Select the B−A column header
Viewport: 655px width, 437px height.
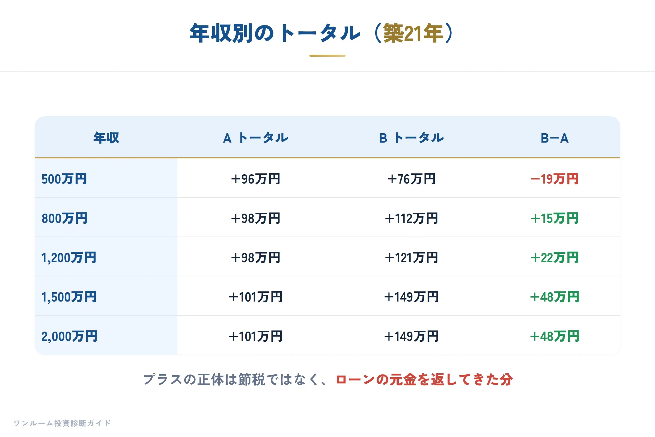(555, 138)
